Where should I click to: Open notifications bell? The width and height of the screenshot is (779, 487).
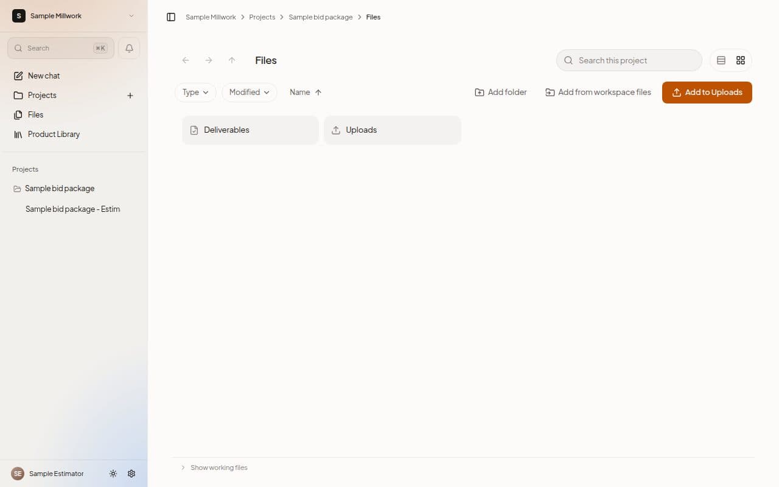[x=129, y=48]
